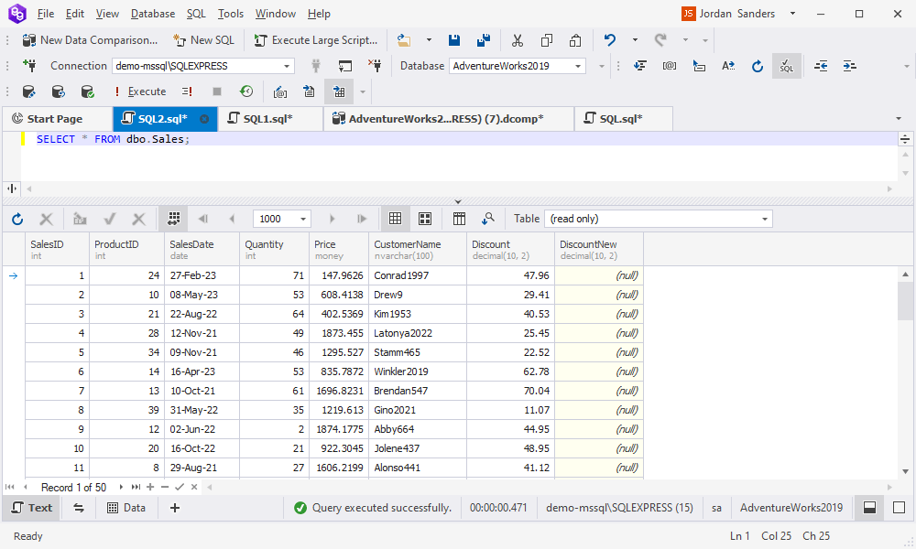Open the query profiling panel icon
The image size is (916, 549).
(x=245, y=91)
